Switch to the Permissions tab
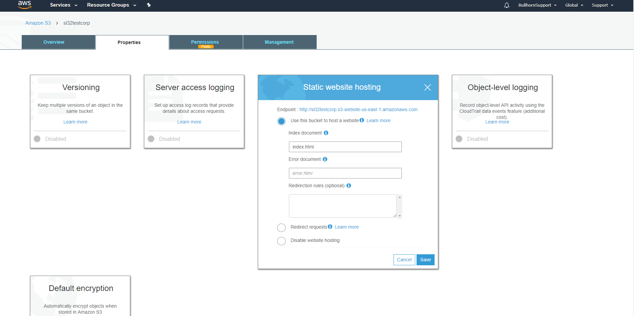Image resolution: width=634 pixels, height=316 pixels. coord(206,42)
